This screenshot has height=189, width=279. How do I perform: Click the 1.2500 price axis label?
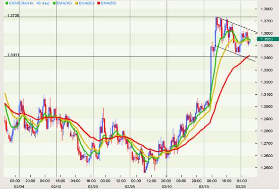(x=266, y=168)
